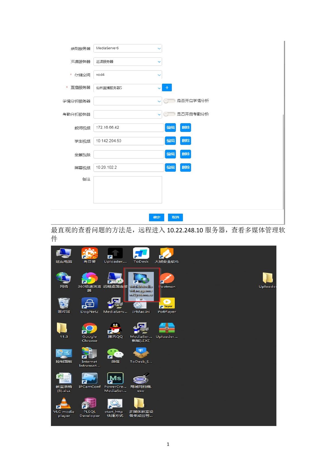336x475 pixels.
Task: Click 编辑 next to 教师视频
Action: point(171,128)
